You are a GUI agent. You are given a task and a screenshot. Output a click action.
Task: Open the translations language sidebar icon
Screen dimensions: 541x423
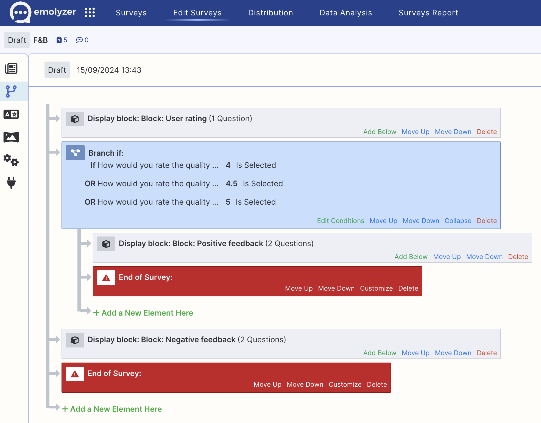(x=11, y=114)
